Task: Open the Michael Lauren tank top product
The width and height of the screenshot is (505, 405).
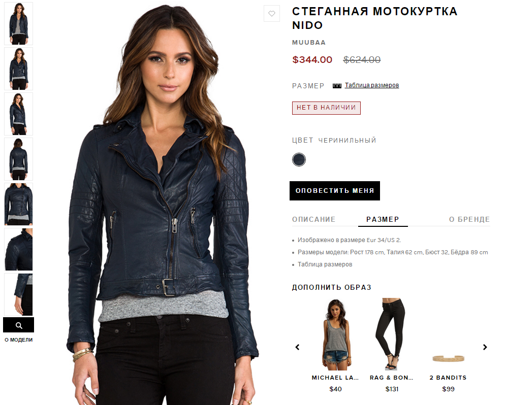Action: pos(335,335)
